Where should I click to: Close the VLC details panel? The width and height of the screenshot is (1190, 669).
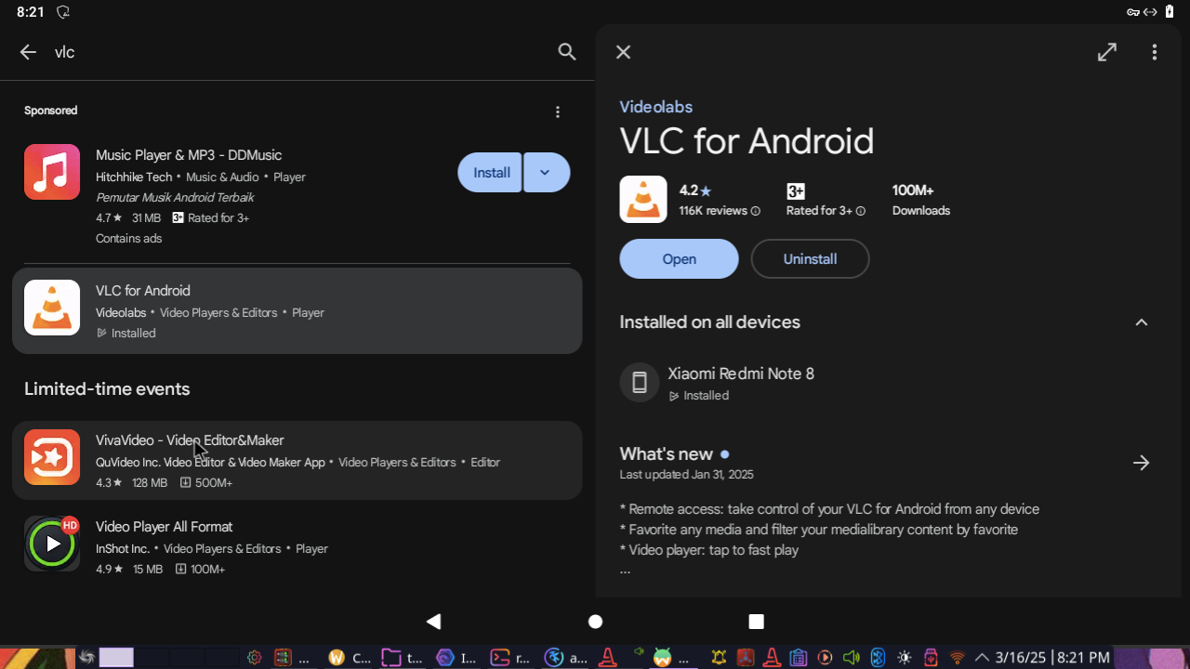[624, 52]
